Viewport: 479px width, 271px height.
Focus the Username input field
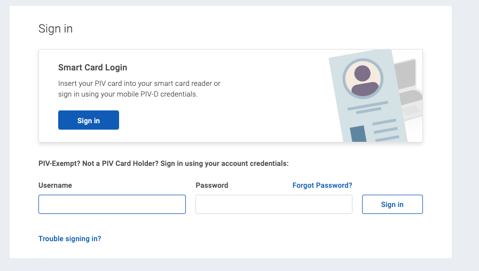(x=112, y=204)
